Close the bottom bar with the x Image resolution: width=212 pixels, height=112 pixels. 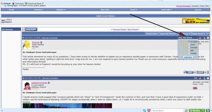[2, 110]
